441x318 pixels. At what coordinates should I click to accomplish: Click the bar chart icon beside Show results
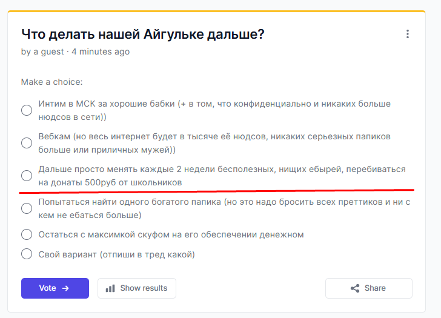point(110,288)
